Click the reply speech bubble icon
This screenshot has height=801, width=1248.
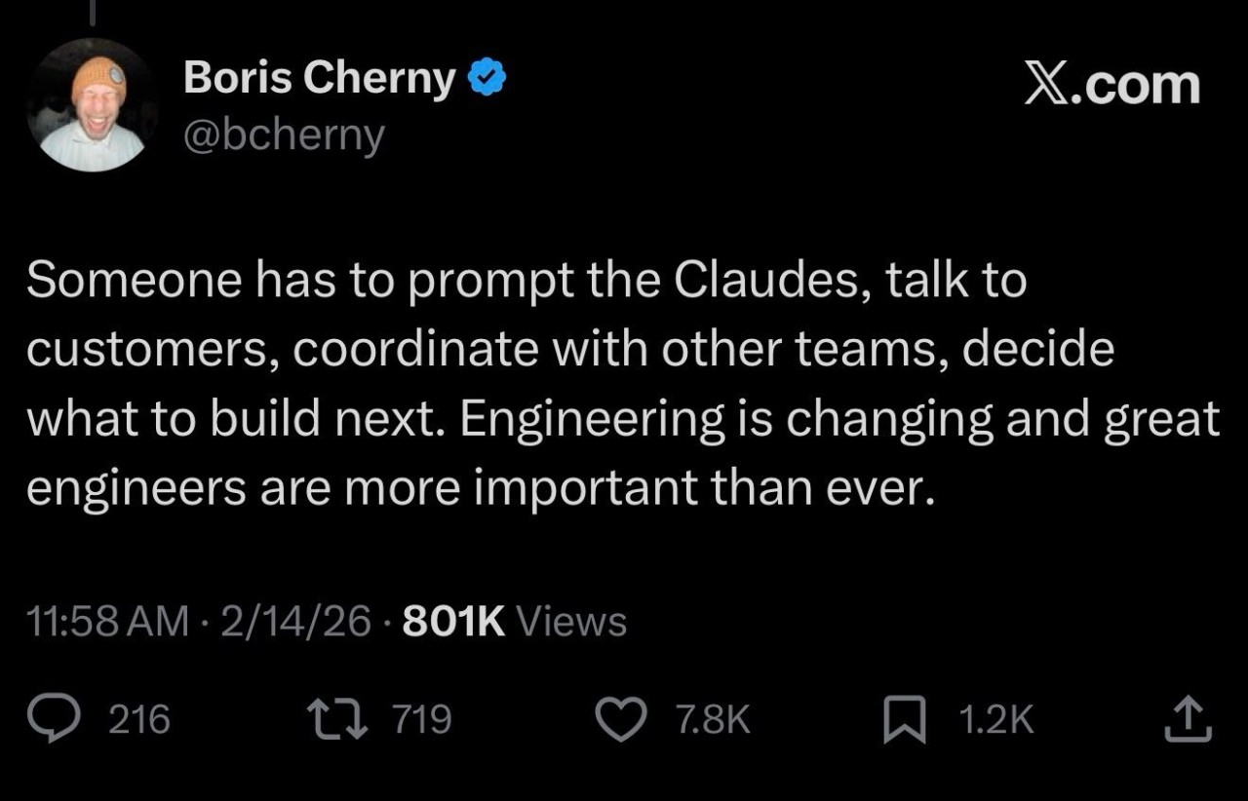click(x=70, y=720)
